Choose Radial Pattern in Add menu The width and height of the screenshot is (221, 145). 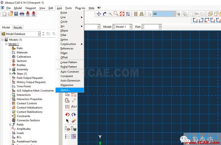(70, 67)
